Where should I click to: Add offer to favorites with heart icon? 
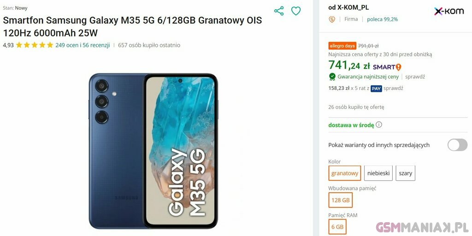[296, 11]
